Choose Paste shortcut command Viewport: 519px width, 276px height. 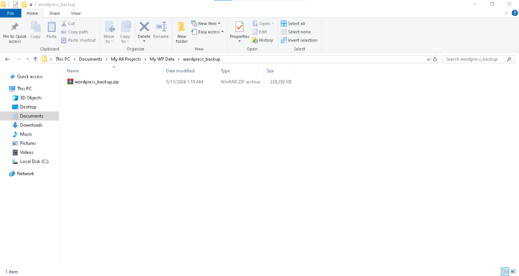pyautogui.click(x=79, y=40)
